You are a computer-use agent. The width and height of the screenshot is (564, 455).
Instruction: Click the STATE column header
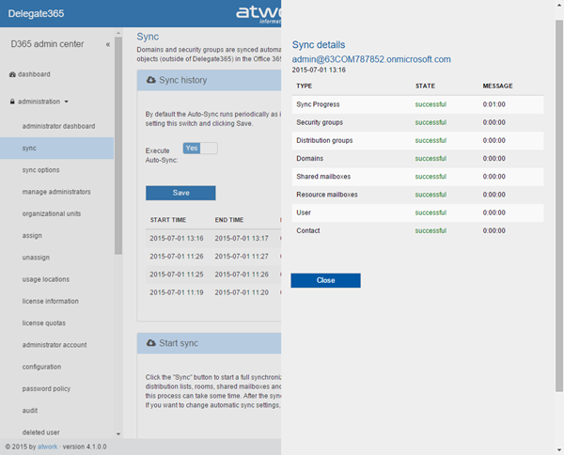tap(425, 86)
